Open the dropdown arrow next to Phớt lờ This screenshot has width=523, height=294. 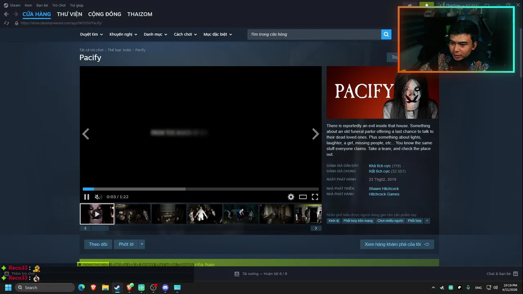(142, 244)
